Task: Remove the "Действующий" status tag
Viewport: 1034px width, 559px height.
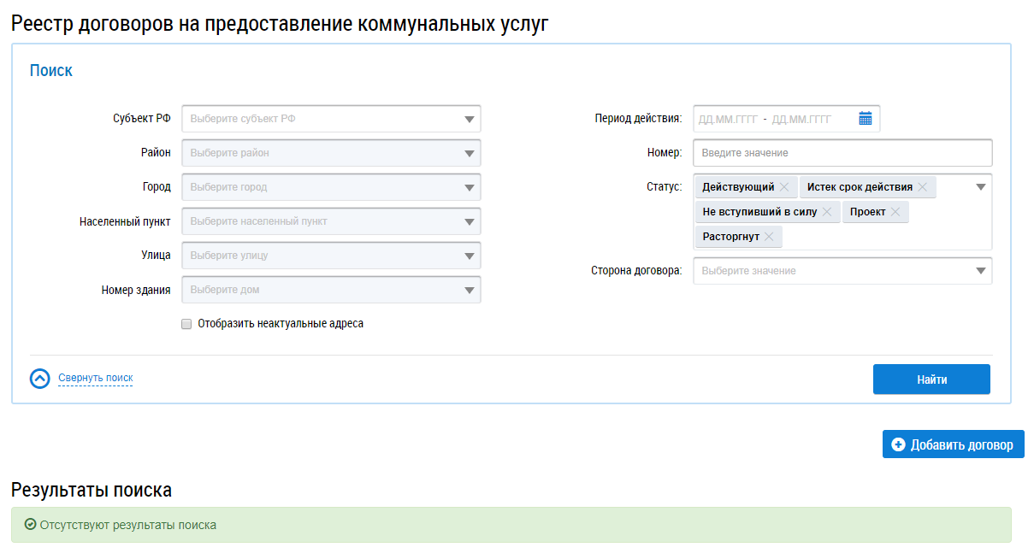Action: (784, 187)
